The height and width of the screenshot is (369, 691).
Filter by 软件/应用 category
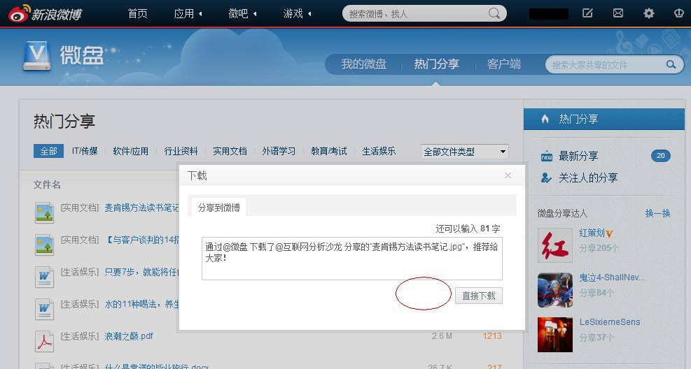(x=130, y=151)
